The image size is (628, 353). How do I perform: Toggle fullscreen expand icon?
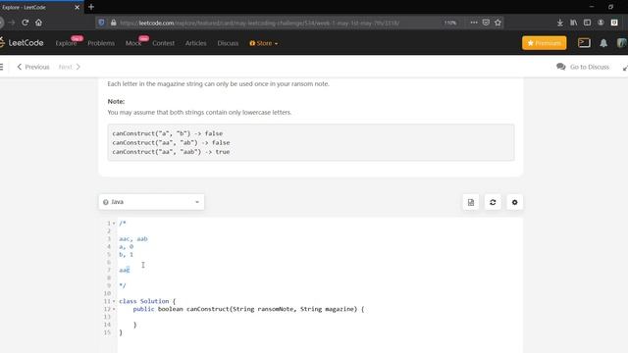click(625, 68)
